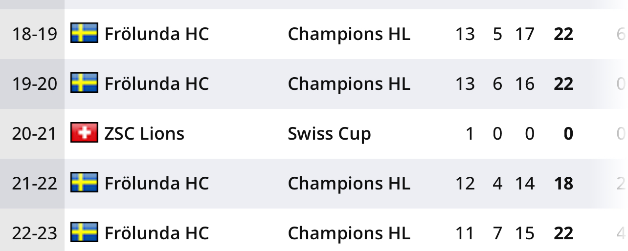
Task: Open Frölunda HC from the 18-19 season
Action: (157, 34)
